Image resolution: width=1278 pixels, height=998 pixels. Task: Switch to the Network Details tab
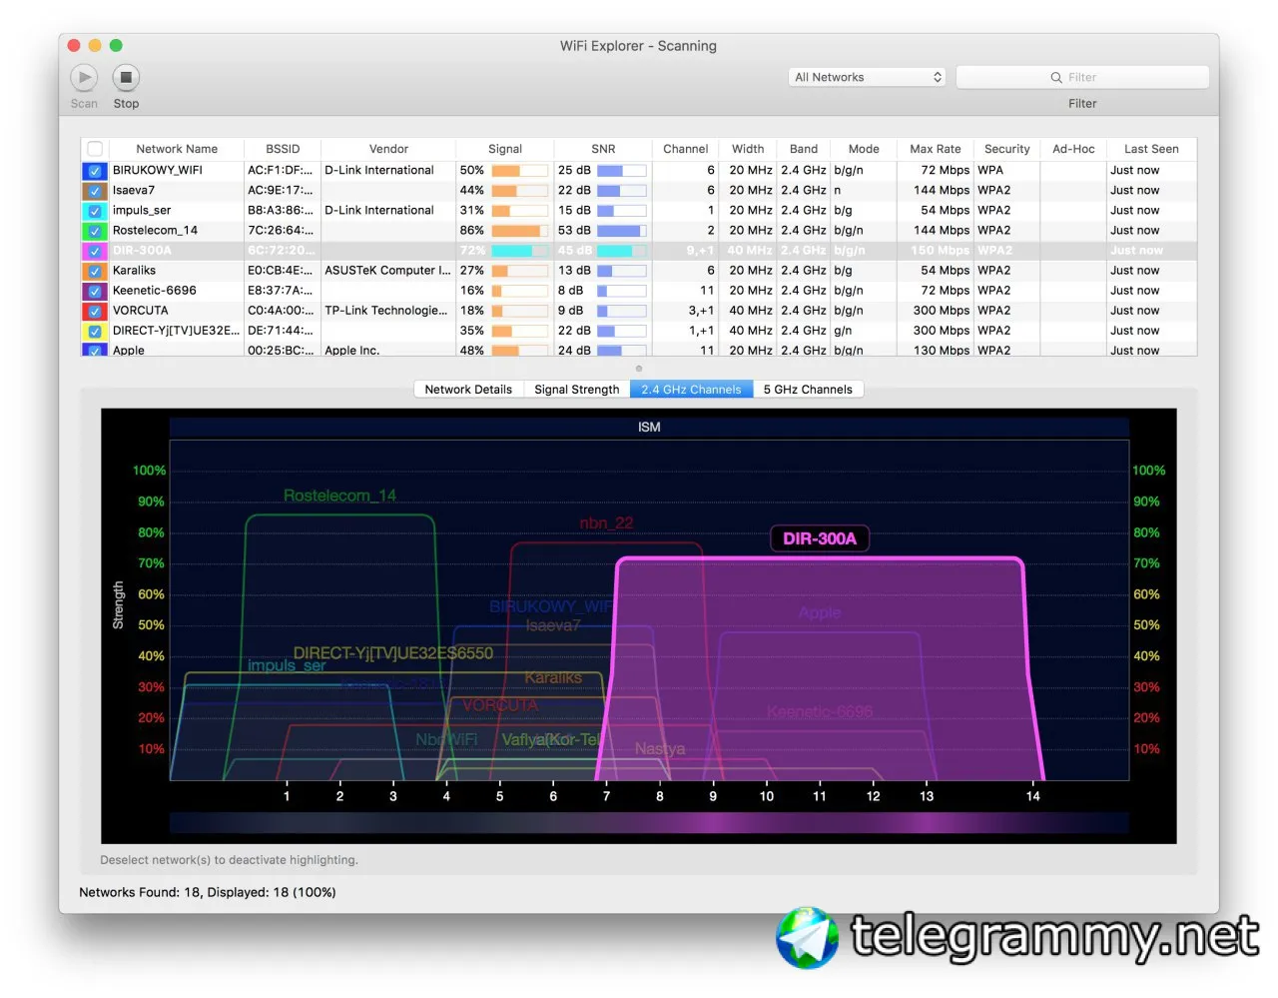coord(468,390)
